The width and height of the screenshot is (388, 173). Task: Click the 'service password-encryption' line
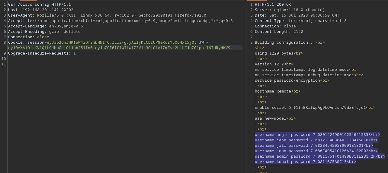point(287,80)
